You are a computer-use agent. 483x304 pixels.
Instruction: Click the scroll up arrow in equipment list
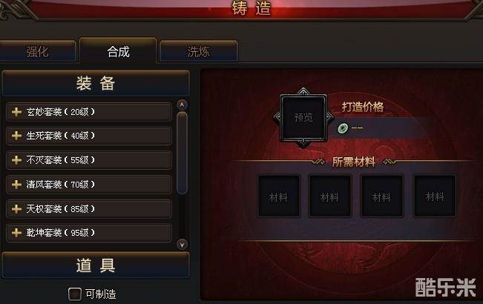click(182, 105)
